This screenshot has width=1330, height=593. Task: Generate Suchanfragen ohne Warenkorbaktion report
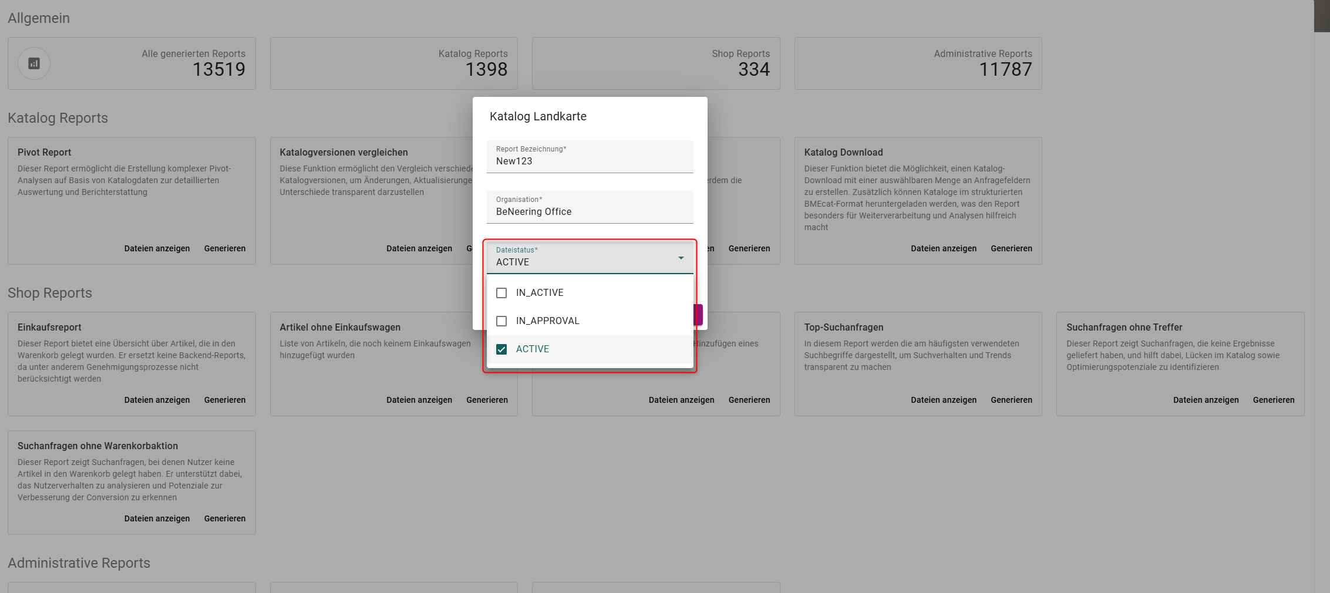point(225,518)
